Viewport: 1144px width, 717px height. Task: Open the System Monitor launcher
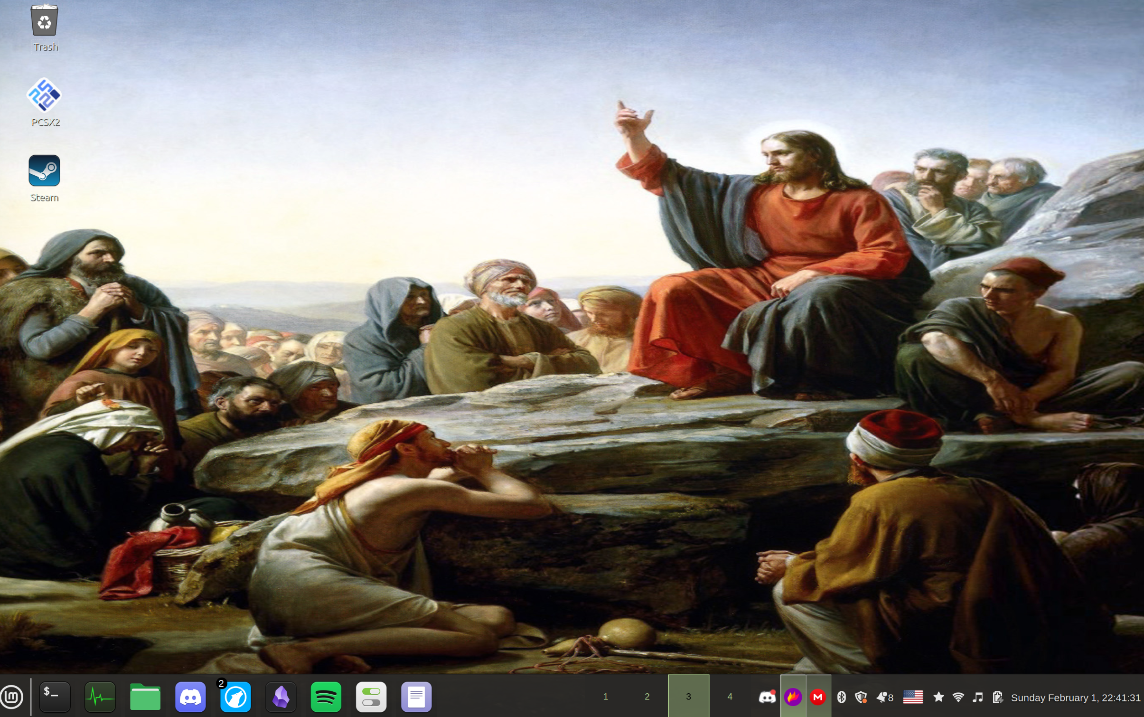pyautogui.click(x=100, y=697)
